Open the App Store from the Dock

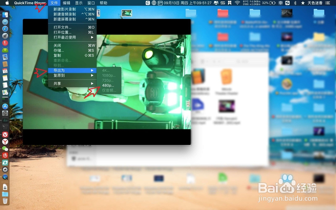click(x=5, y=106)
